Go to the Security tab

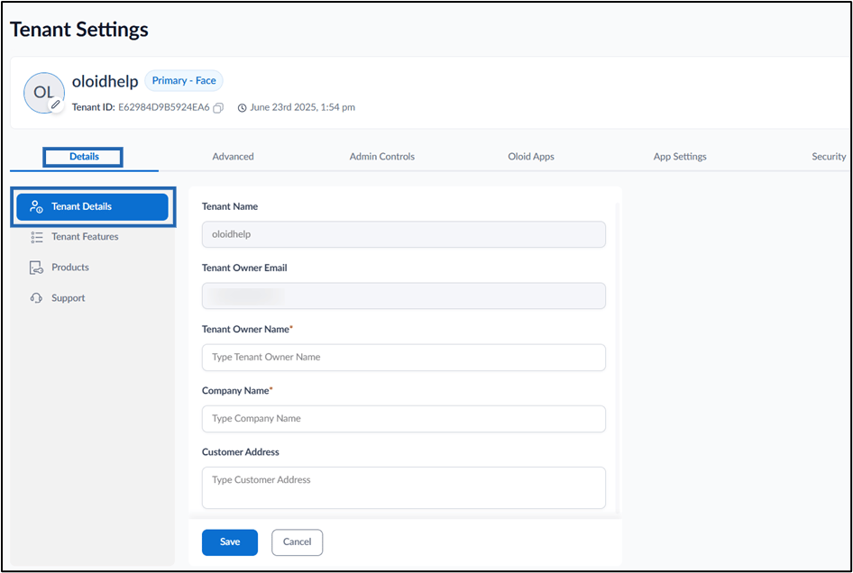pos(829,157)
